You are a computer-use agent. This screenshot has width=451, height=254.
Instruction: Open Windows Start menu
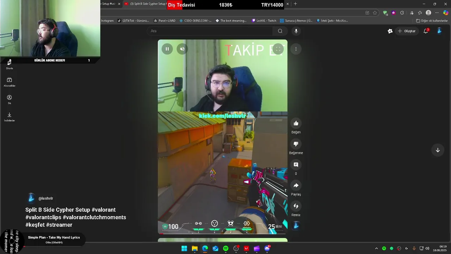184,248
